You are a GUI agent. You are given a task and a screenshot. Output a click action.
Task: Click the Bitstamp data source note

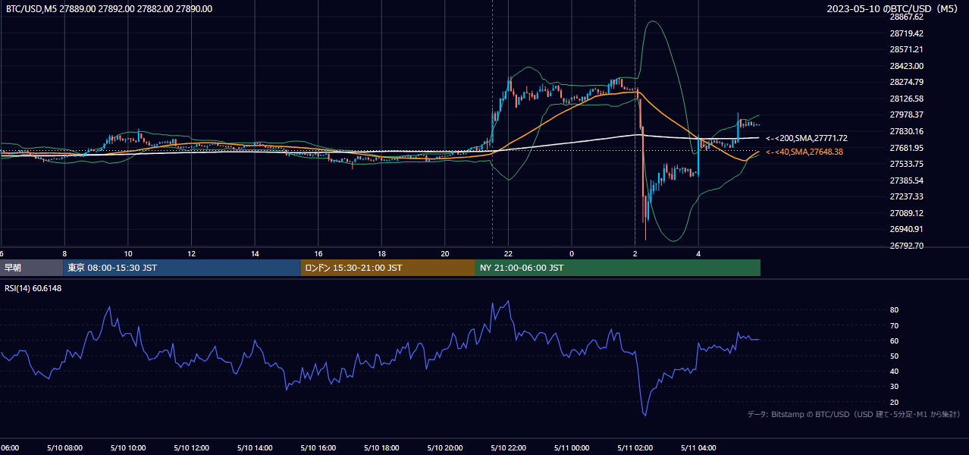point(855,414)
